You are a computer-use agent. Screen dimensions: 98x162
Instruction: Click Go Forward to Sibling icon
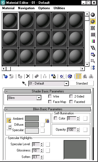tap(91, 76)
